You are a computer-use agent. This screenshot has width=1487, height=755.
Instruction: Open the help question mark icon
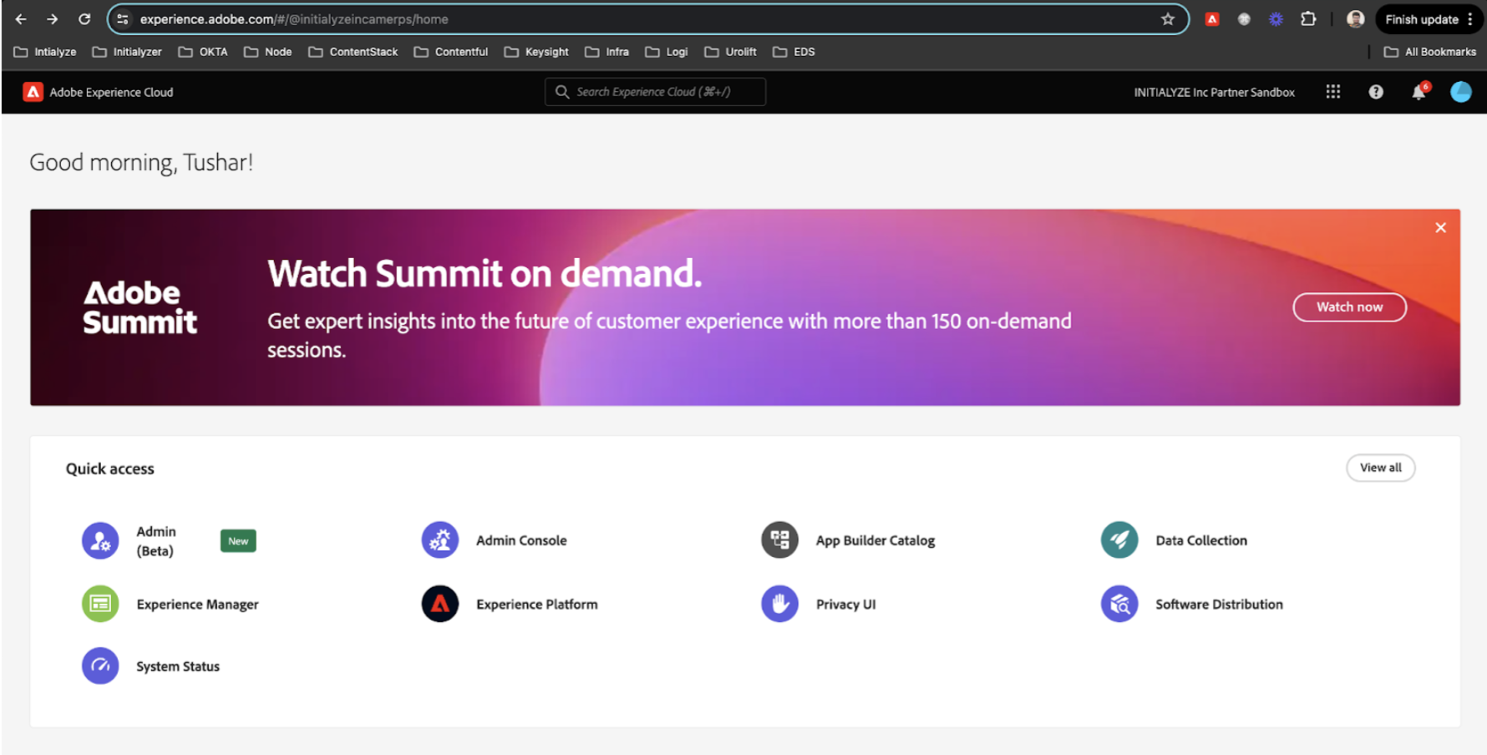coord(1376,92)
